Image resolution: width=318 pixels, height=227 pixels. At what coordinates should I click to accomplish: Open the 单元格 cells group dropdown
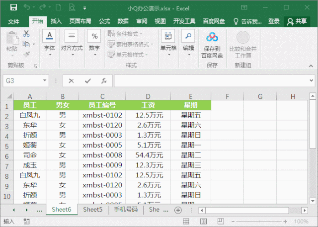pos(168,43)
